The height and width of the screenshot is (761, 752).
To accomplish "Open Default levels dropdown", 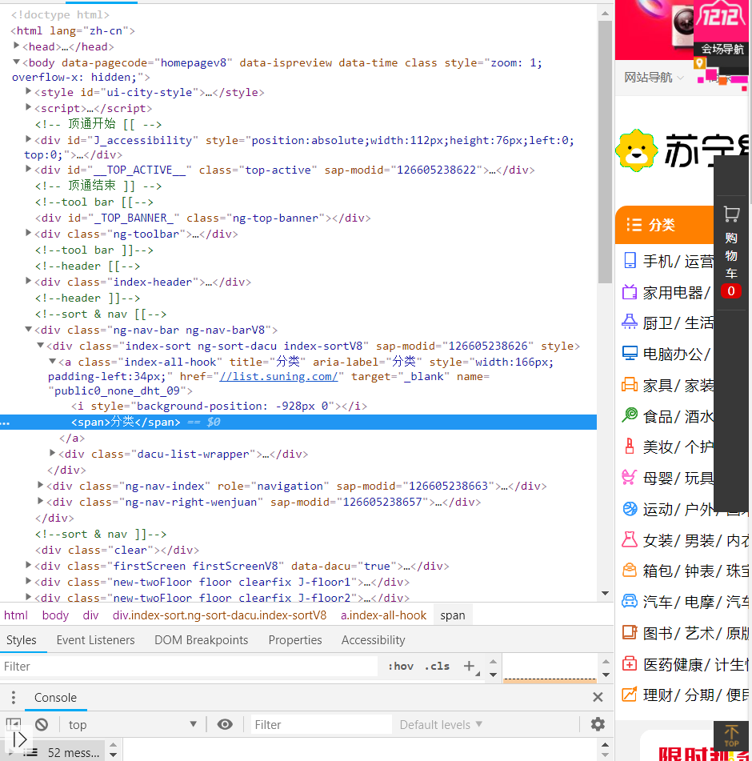I will 441,725.
